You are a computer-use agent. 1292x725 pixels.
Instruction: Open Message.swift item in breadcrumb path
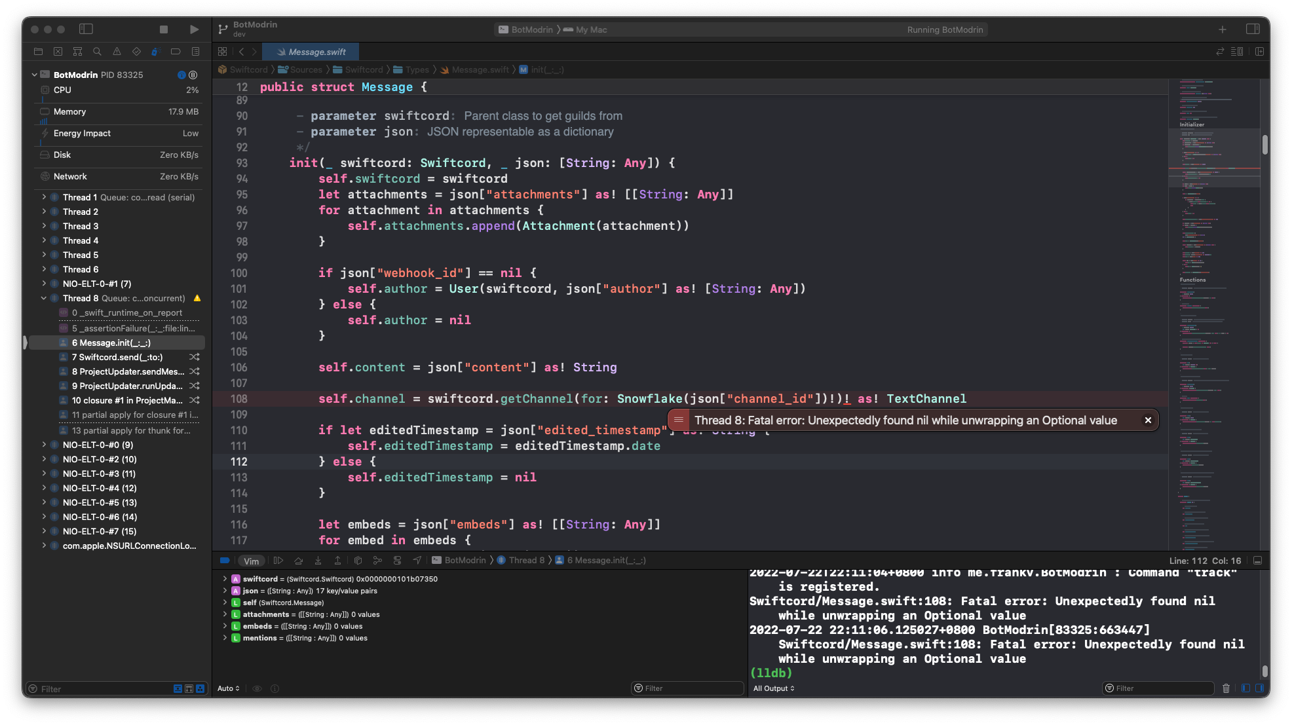pyautogui.click(x=474, y=69)
